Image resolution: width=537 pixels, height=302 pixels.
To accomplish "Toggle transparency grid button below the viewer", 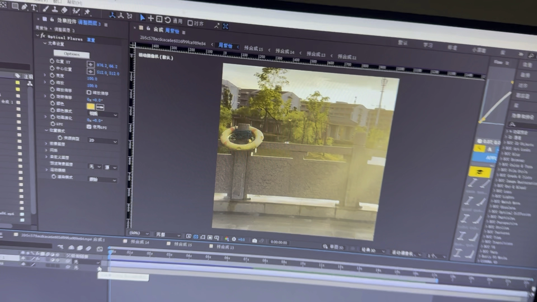I will [196, 237].
